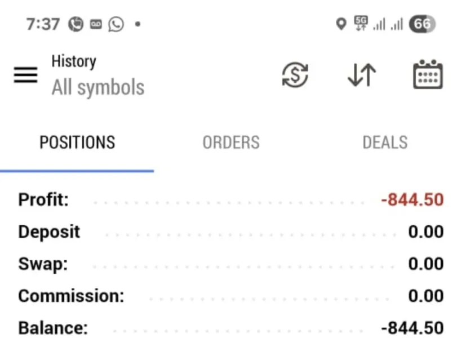Viewport: 462px width, 338px height.
Task: Tap the Balance summary row
Action: (231, 328)
